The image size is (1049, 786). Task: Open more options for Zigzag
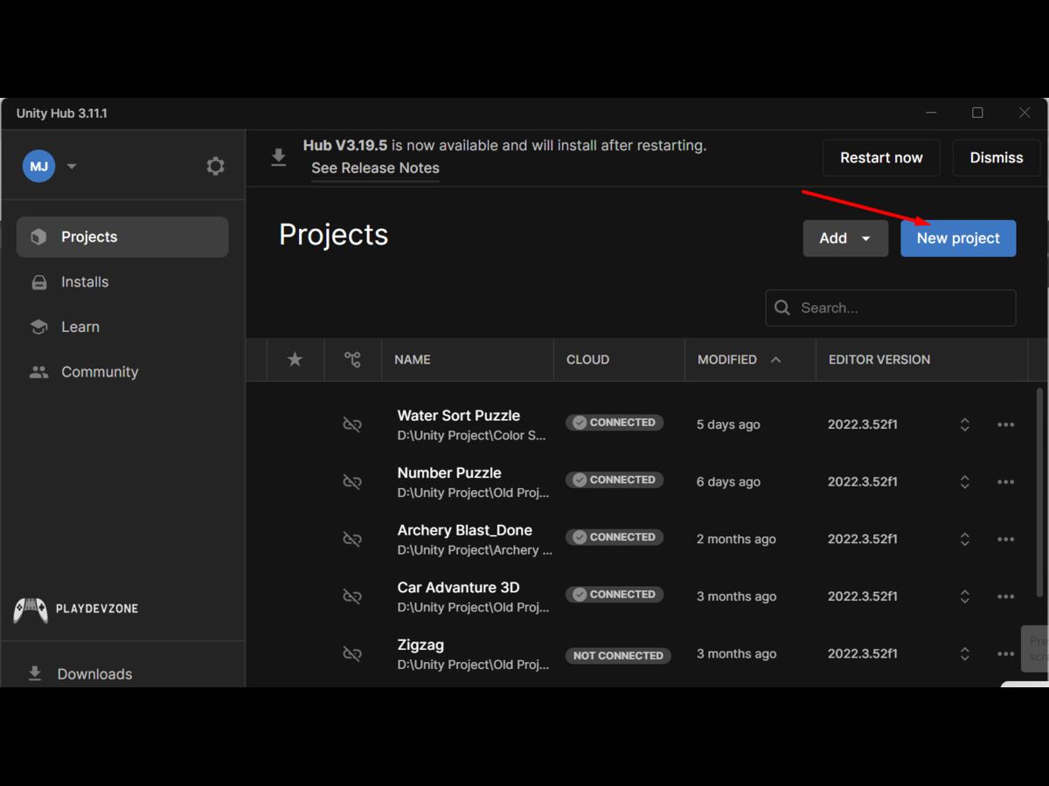1005,653
